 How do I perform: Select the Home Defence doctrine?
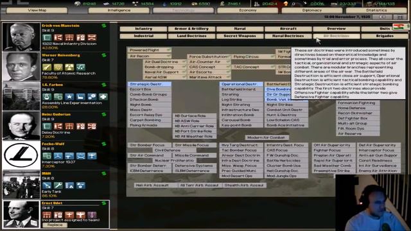358,108
